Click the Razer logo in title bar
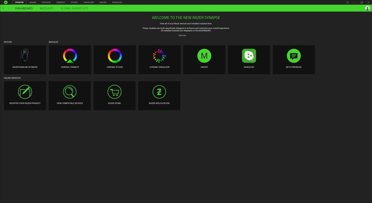This screenshot has width=372, height=203. 6,2
